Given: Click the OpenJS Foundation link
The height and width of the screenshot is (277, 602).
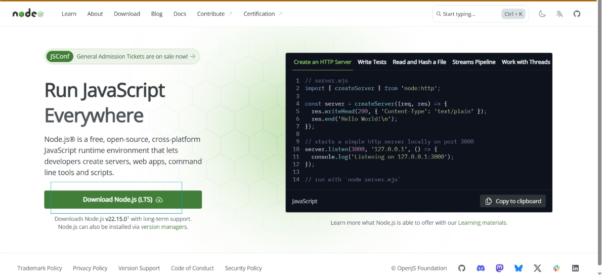Looking at the screenshot, I should 419,268.
